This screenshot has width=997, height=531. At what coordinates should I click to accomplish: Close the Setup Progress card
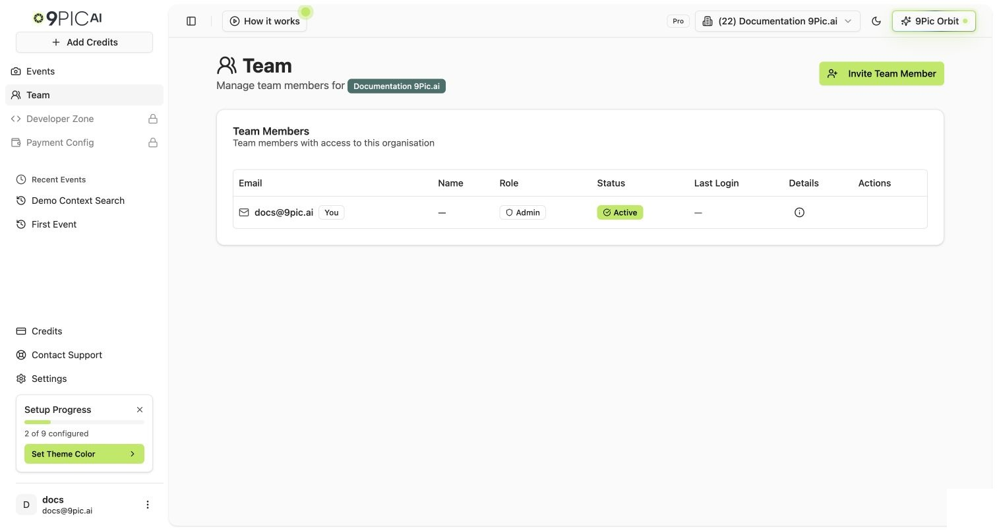(x=140, y=410)
